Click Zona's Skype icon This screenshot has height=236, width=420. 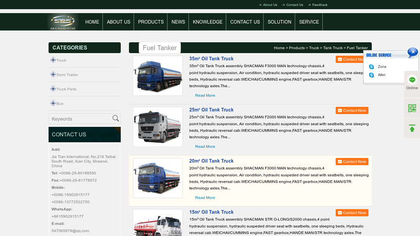[x=371, y=67]
